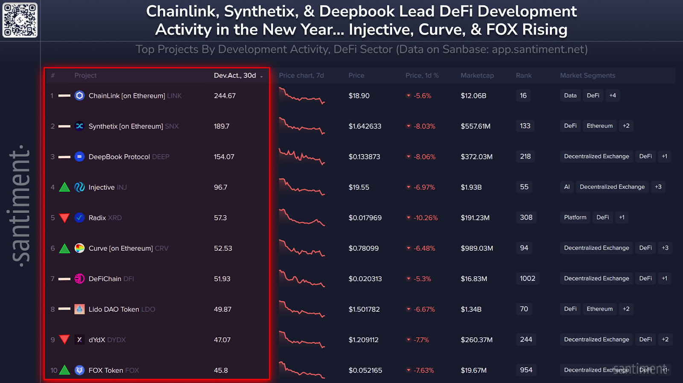Click the red down caret beside -10.26%

[x=409, y=218]
